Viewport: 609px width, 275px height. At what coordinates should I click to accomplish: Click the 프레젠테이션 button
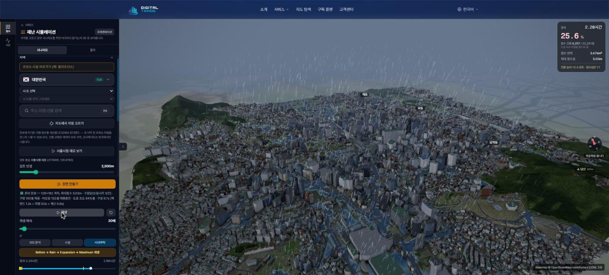[x=104, y=32]
